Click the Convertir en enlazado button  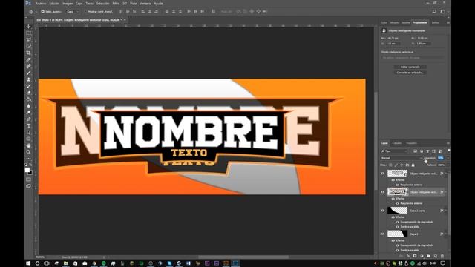point(410,73)
